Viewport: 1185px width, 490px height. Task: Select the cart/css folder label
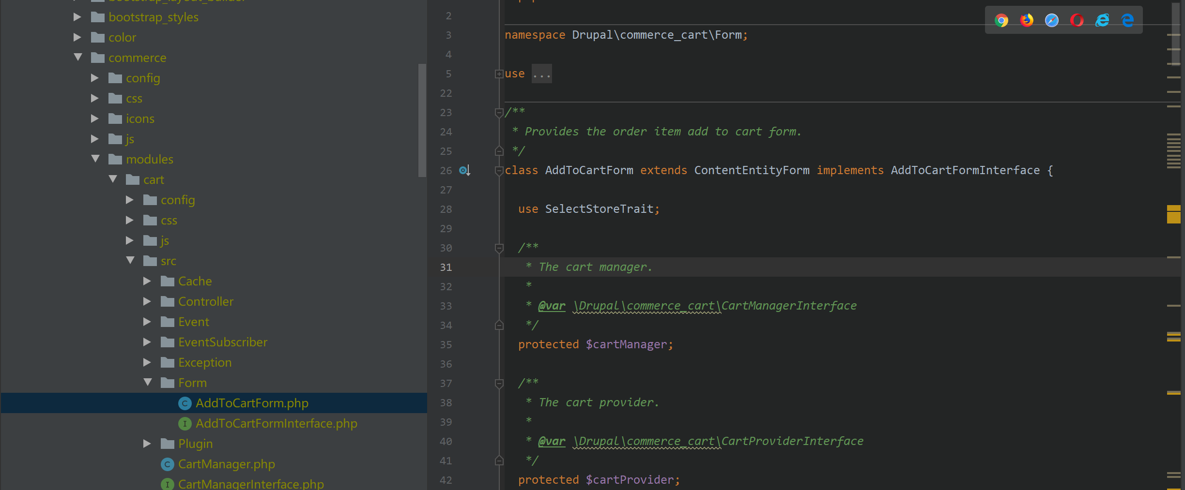coord(169,220)
